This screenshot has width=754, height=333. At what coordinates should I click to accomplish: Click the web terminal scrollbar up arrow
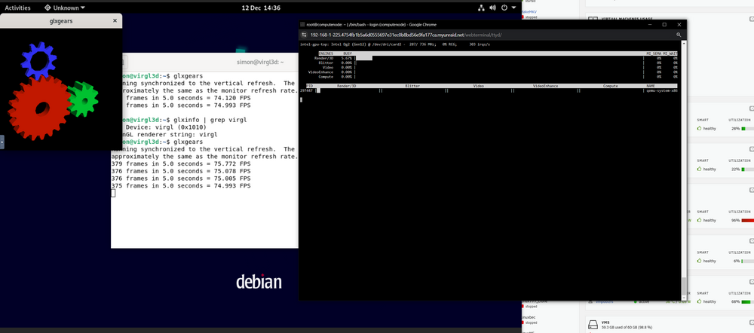pos(685,43)
